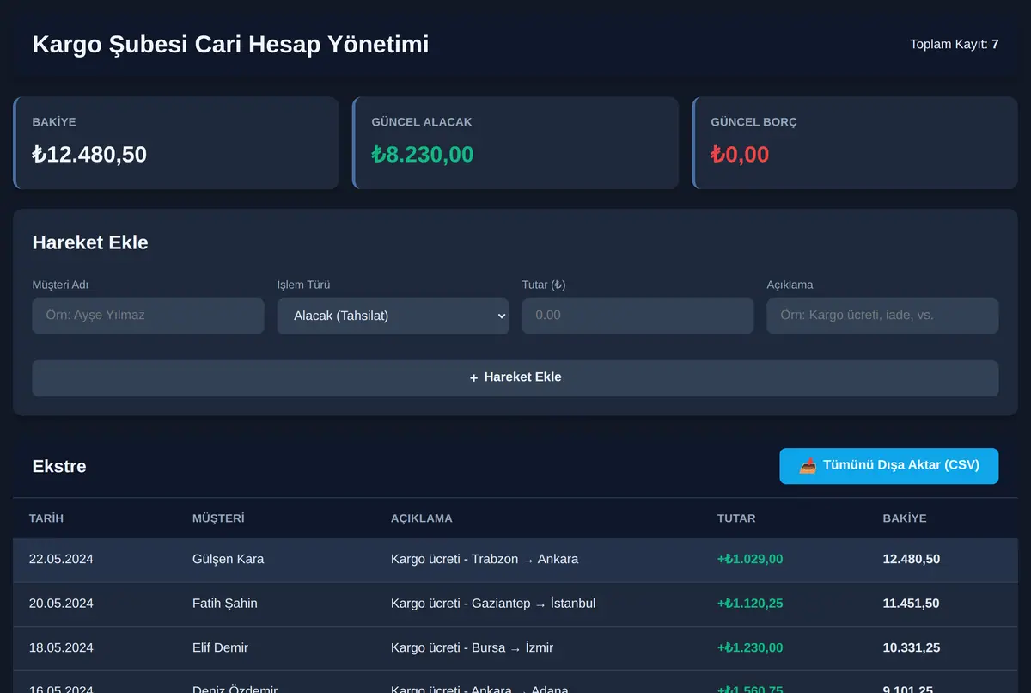Select the date 20.05.2024
The height and width of the screenshot is (693, 1031).
(61, 604)
